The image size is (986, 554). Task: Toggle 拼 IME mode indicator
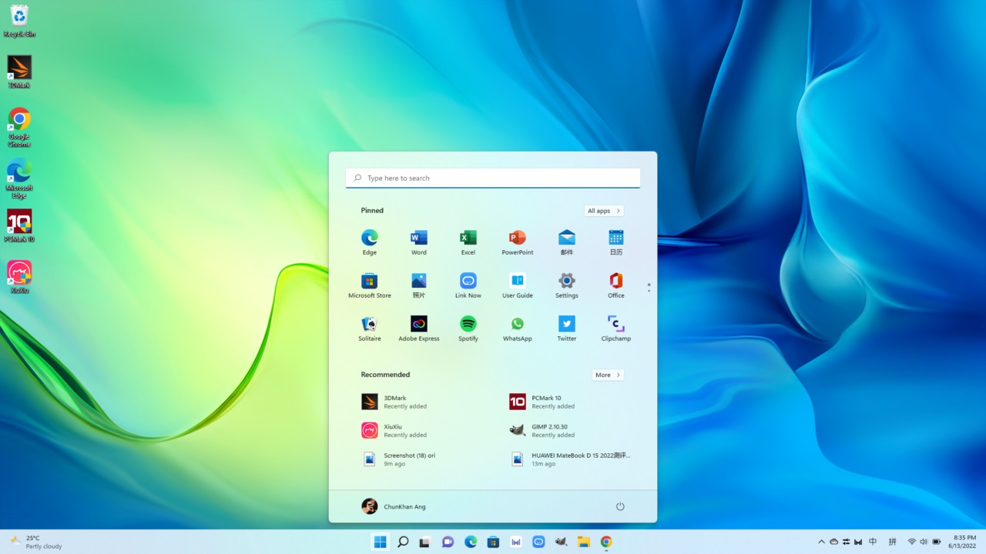coord(893,542)
